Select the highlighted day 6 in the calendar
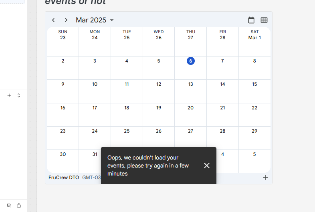This screenshot has width=315, height=212. (191, 61)
